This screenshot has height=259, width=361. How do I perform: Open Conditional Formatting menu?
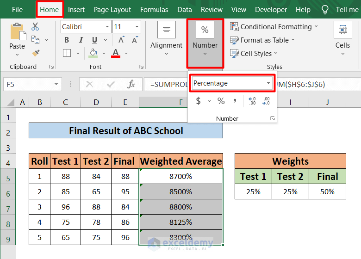coord(274,27)
